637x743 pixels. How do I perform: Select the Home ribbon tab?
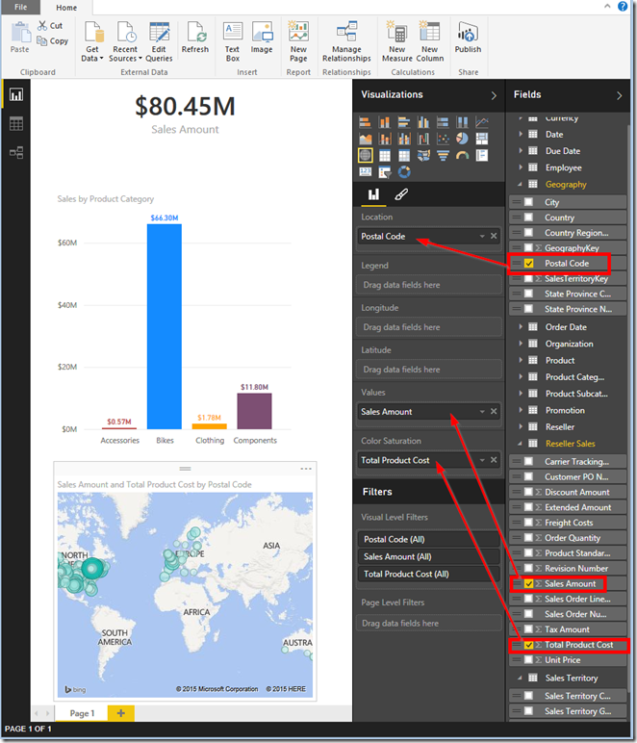click(x=66, y=7)
